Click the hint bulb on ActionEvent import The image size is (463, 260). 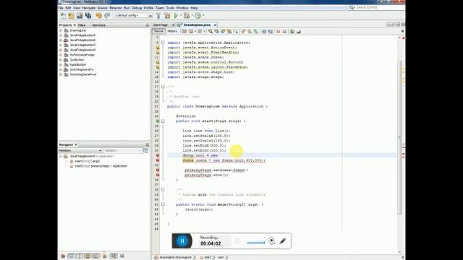pos(158,48)
